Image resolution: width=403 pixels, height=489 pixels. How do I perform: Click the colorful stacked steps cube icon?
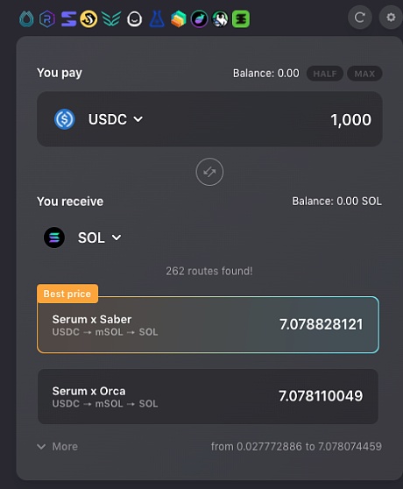178,19
